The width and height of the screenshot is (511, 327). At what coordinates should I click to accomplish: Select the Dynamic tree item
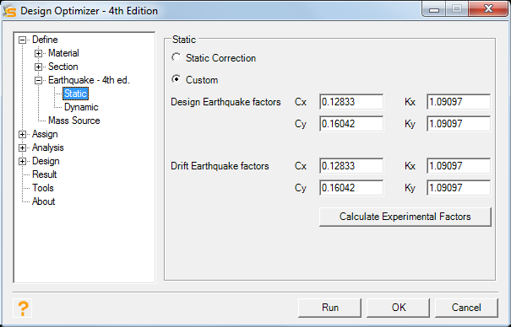pos(81,107)
